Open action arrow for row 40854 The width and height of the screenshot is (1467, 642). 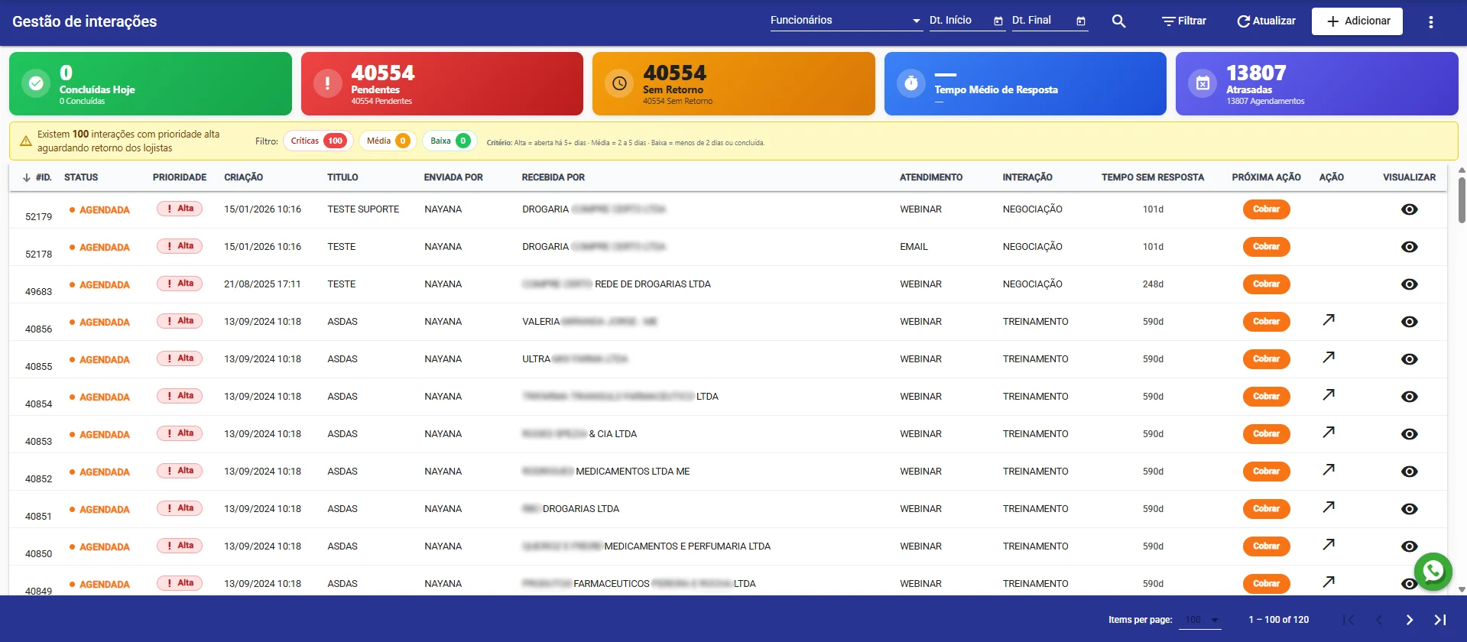1329,394
